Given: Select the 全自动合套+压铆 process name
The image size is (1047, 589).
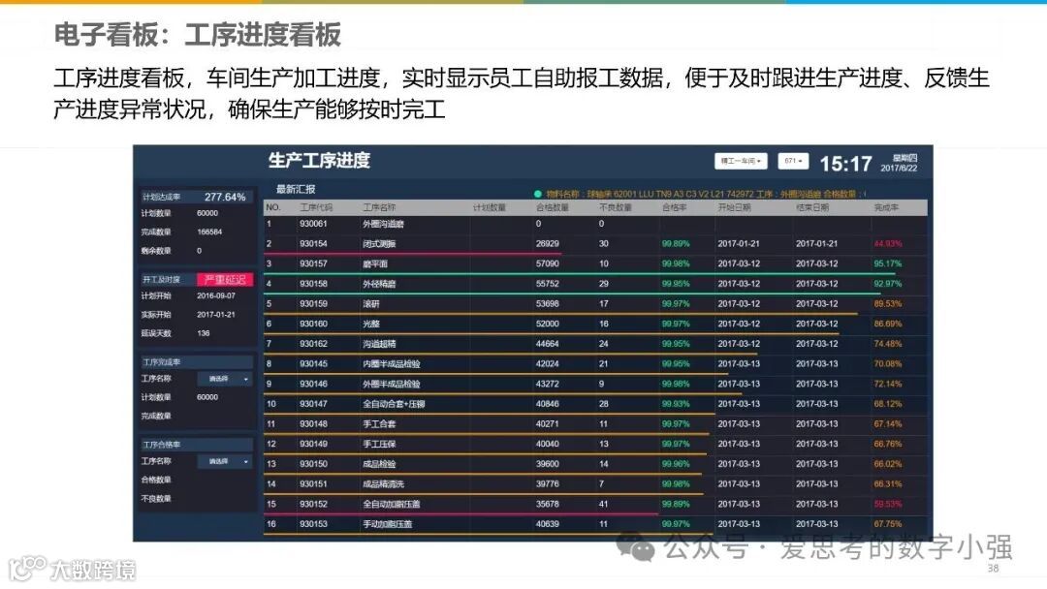Looking at the screenshot, I should tap(394, 404).
